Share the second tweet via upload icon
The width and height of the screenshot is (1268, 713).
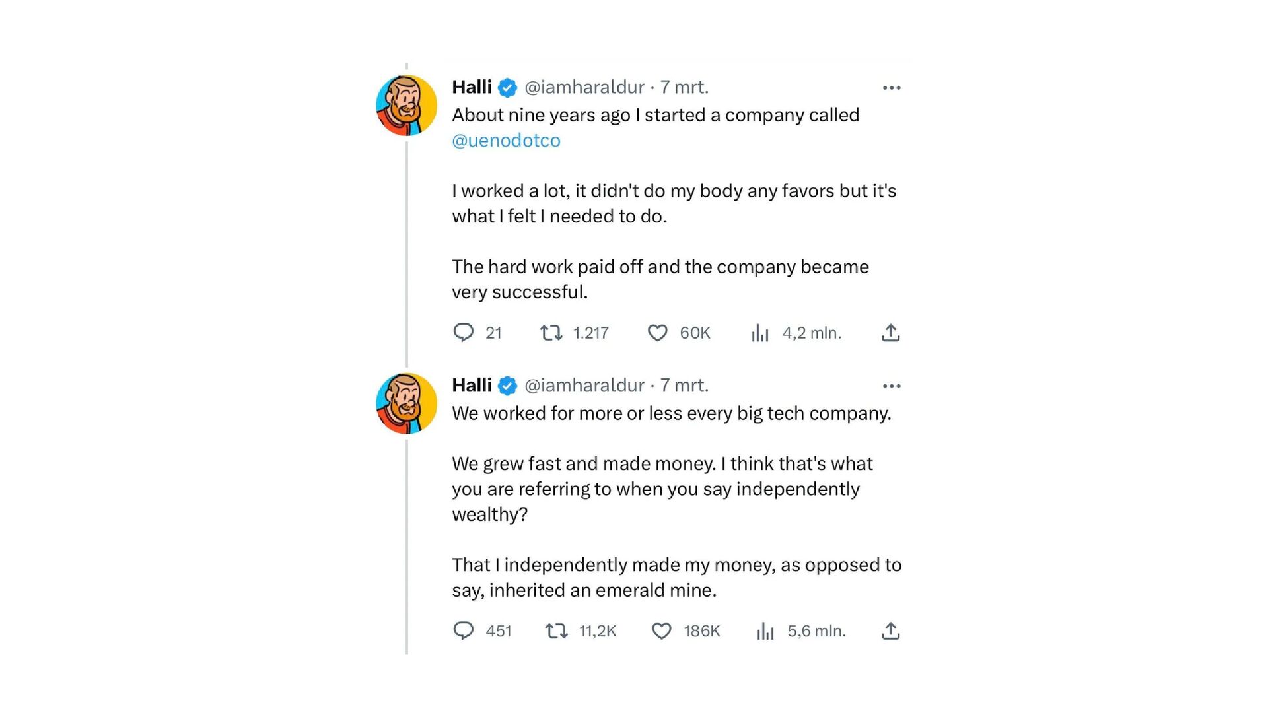coord(890,631)
